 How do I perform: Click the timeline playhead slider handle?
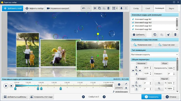(38, 86)
